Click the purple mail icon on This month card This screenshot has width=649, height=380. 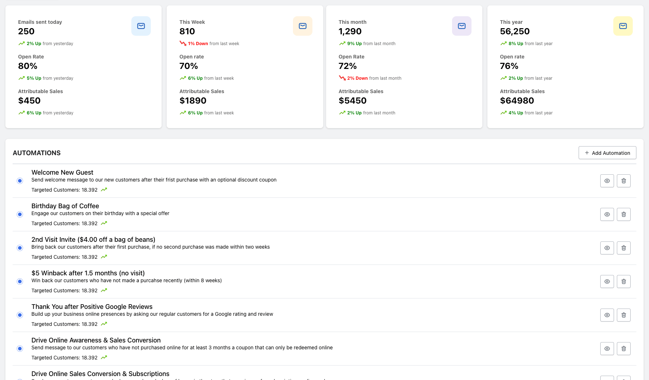click(461, 26)
